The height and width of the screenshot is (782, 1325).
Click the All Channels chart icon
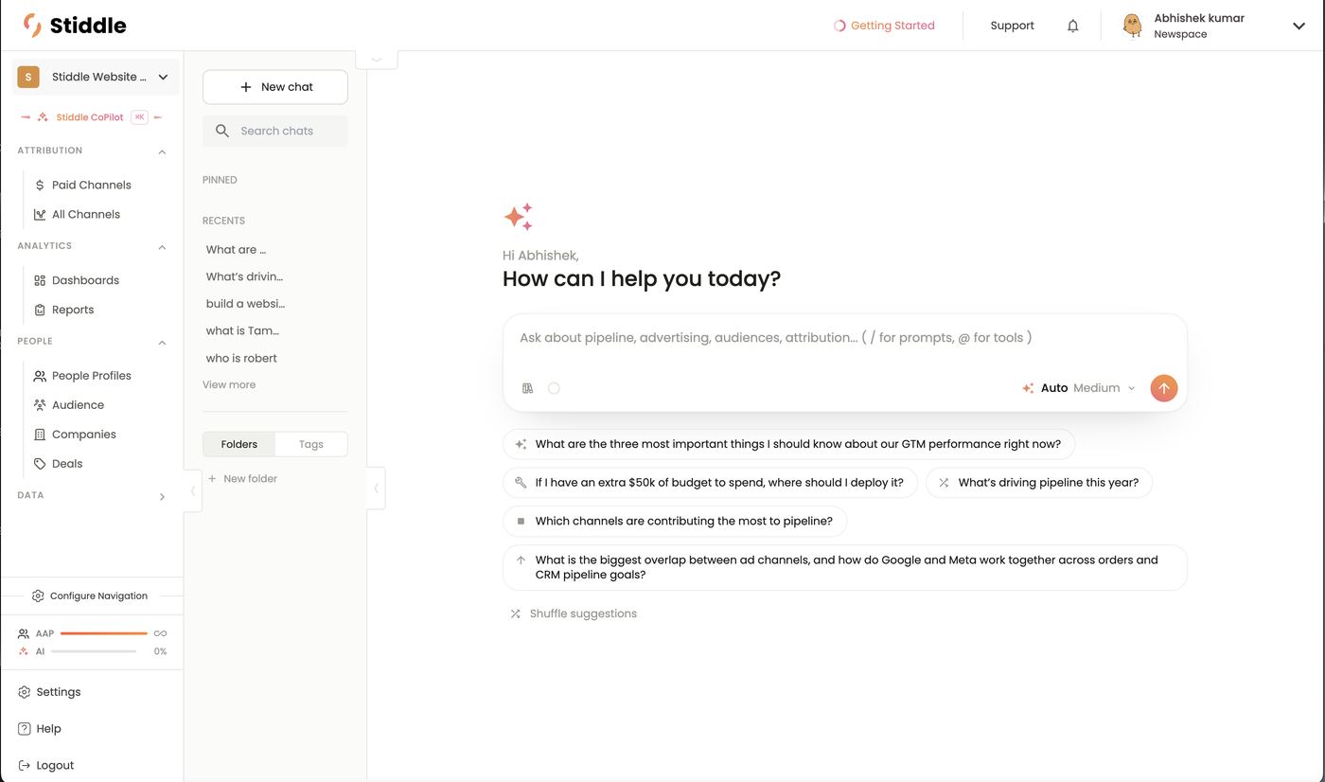coord(40,214)
